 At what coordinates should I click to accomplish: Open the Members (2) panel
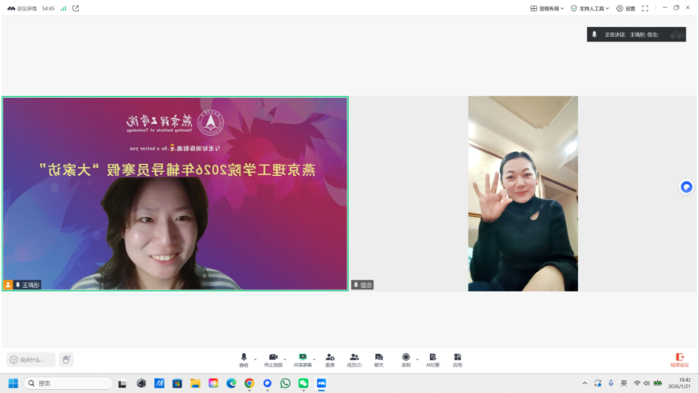point(354,359)
